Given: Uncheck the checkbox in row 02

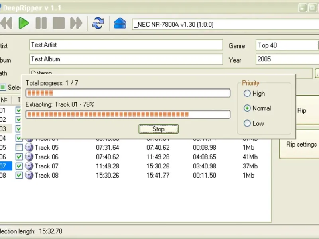Looking at the screenshot, I should point(18,119).
